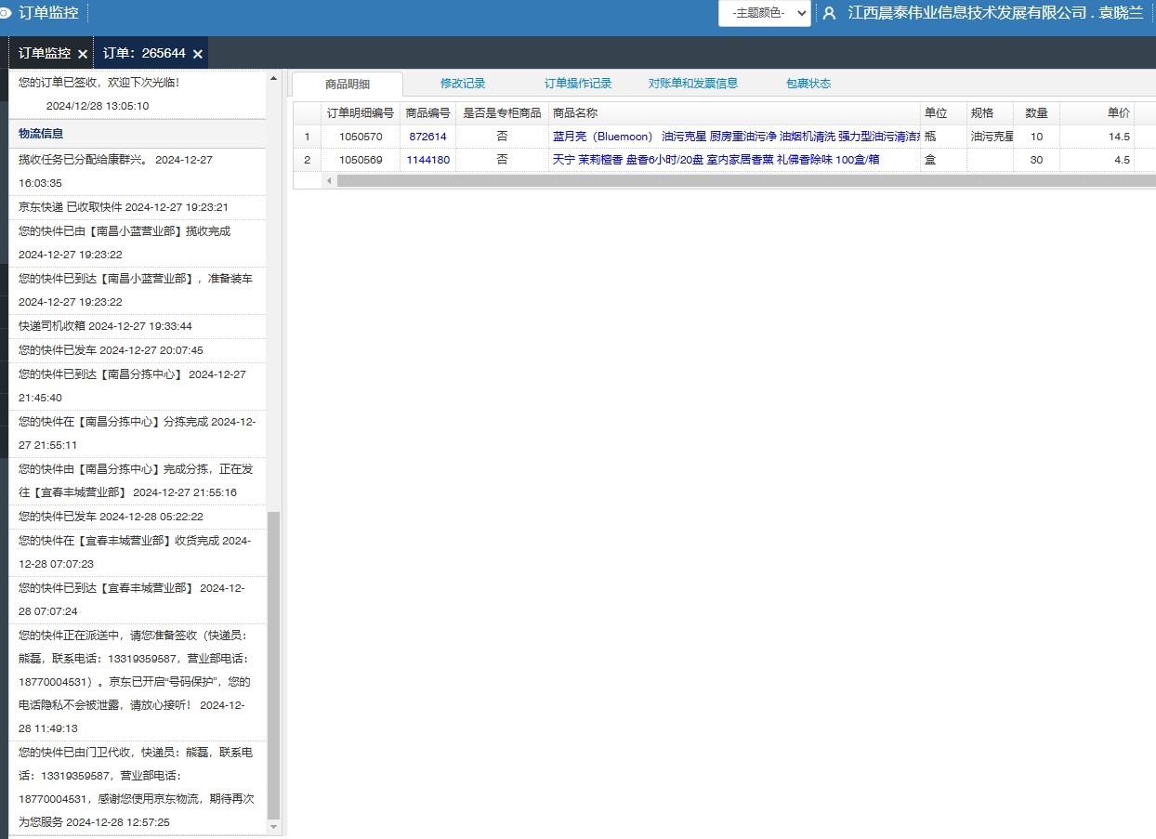The image size is (1156, 839).
Task: Switch to the 包裹状态 tab
Action: click(808, 84)
